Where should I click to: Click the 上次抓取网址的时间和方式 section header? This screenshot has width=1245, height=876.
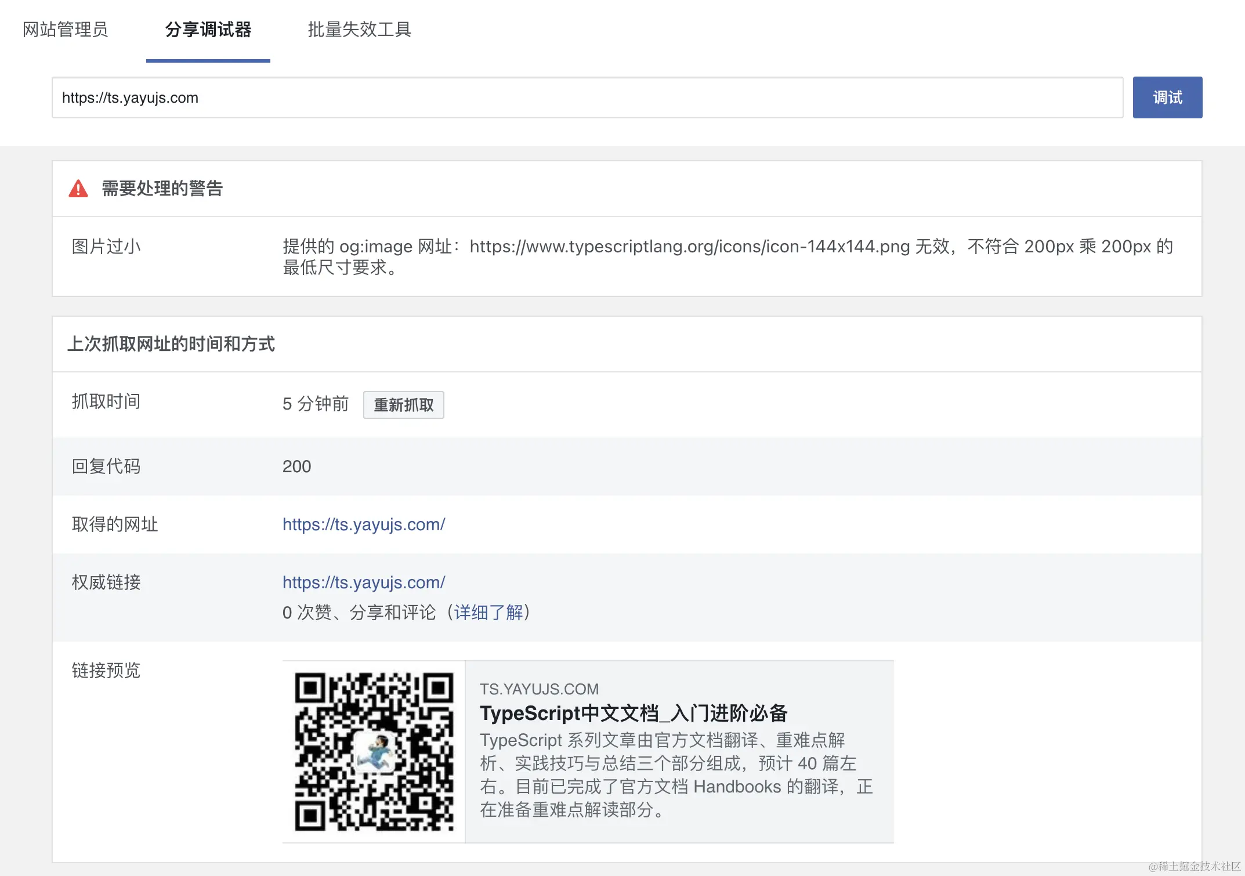click(x=171, y=344)
